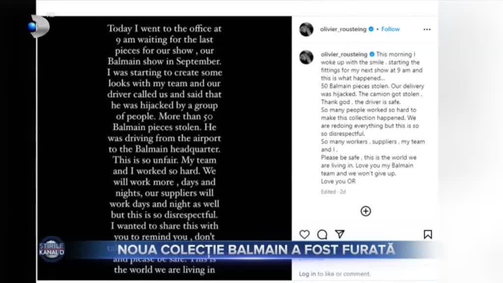Like the post with the heart icon
The width and height of the screenshot is (503, 283).
305,234
